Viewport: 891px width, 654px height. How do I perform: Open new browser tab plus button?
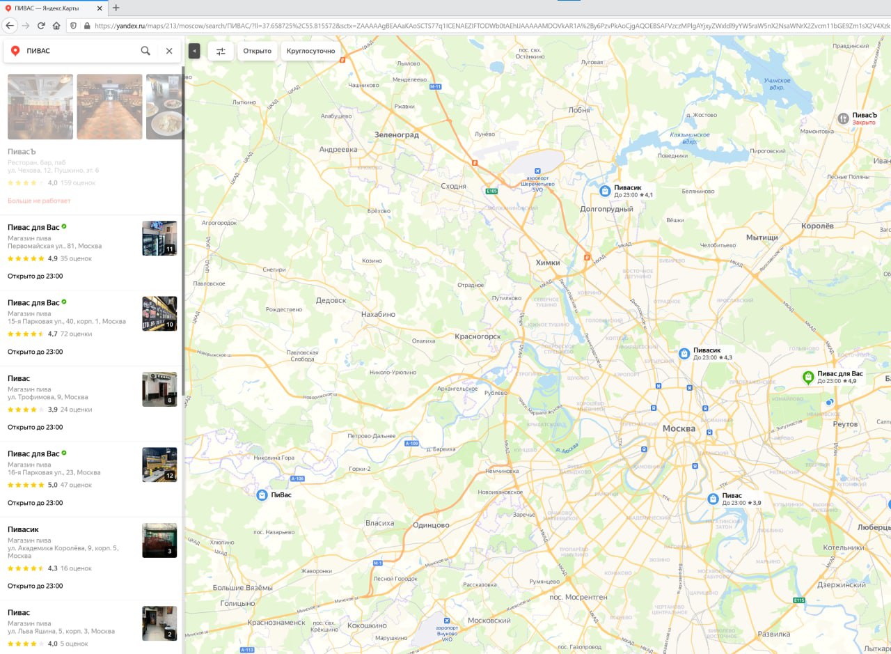tap(116, 8)
